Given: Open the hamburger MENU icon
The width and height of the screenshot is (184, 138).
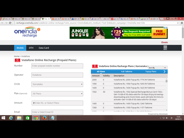Looking at the screenshot, I should coord(165,48).
